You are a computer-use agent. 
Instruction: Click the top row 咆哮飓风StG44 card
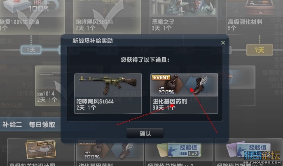(107, 17)
